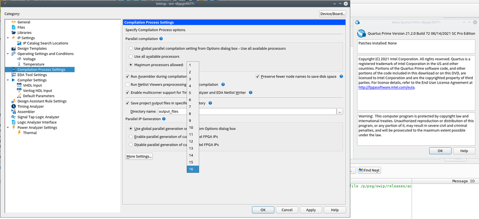The width and height of the screenshot is (479, 219).
Task: Toggle Run Assembler during compilation checkbox
Action: (127, 77)
